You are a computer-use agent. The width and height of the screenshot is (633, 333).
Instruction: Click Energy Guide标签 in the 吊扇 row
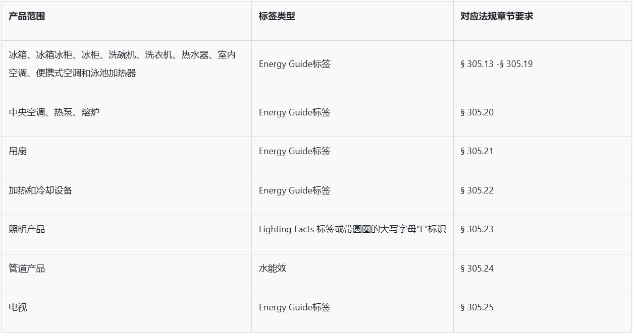click(295, 151)
